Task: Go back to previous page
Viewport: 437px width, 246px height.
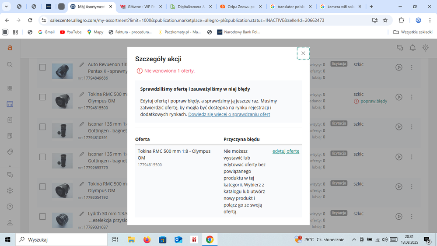Action: [7, 20]
